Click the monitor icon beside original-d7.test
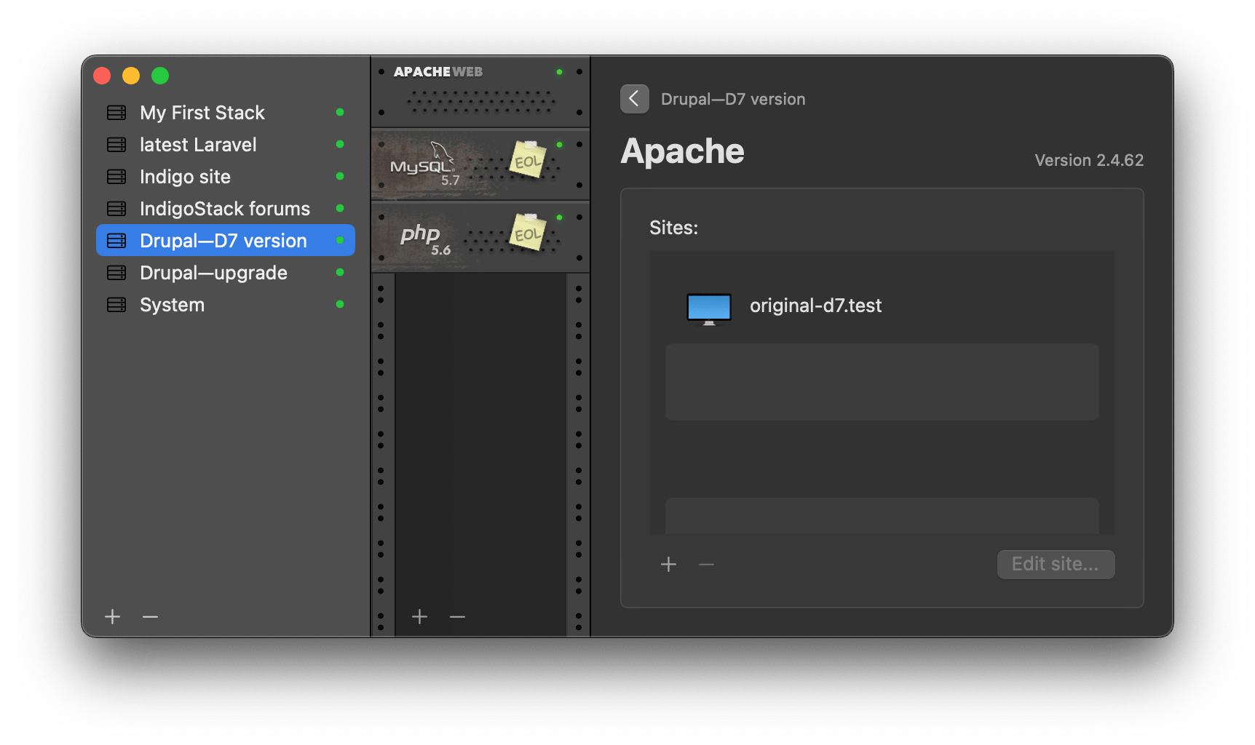1255x745 pixels. [x=708, y=308]
